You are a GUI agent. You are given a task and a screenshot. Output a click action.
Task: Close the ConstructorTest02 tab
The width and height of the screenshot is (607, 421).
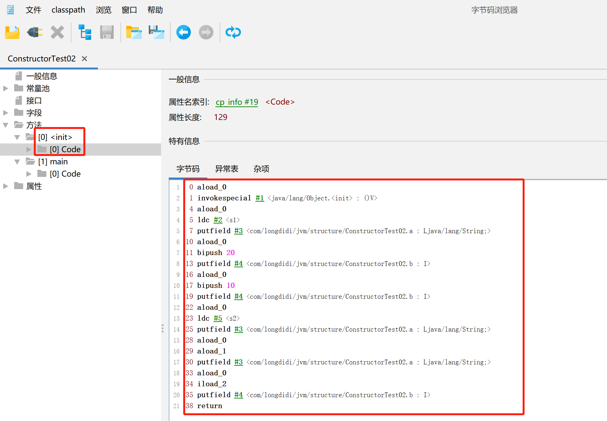(84, 59)
